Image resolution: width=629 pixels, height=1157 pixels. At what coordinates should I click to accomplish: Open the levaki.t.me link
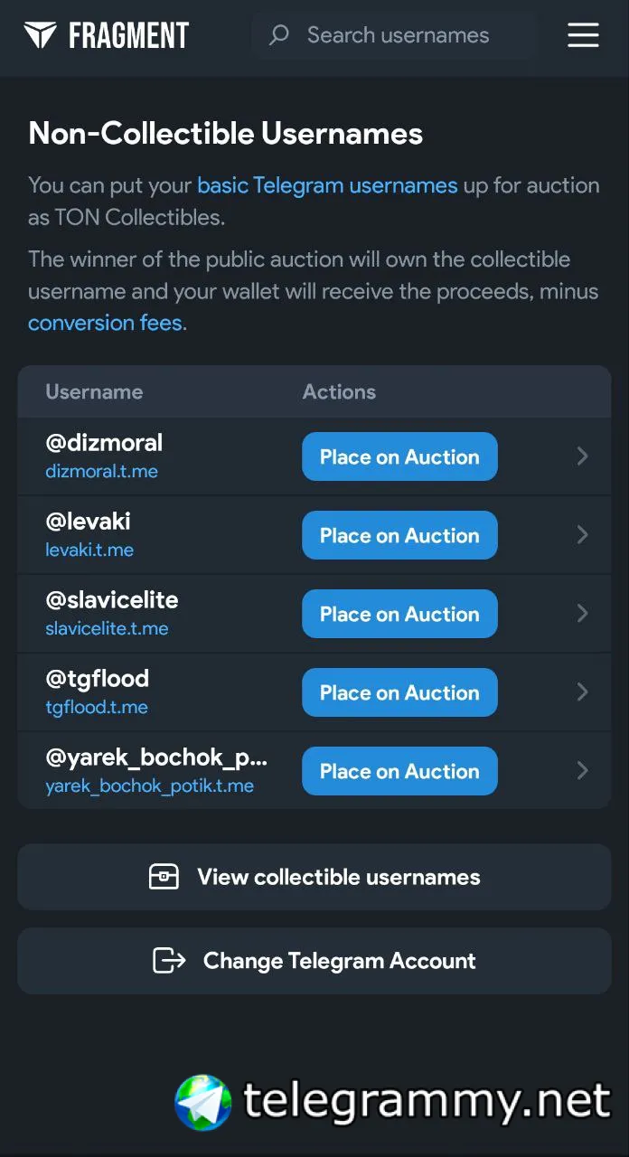click(89, 550)
